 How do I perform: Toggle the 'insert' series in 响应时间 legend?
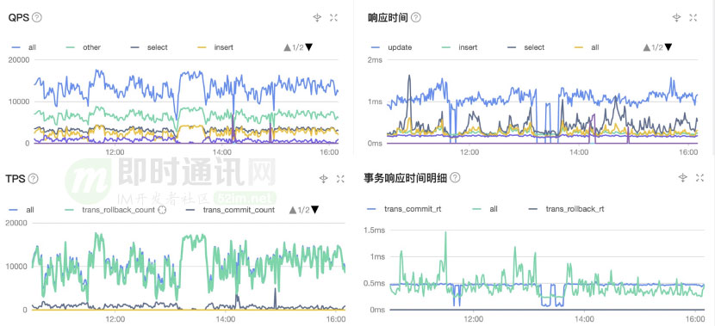tap(460, 47)
